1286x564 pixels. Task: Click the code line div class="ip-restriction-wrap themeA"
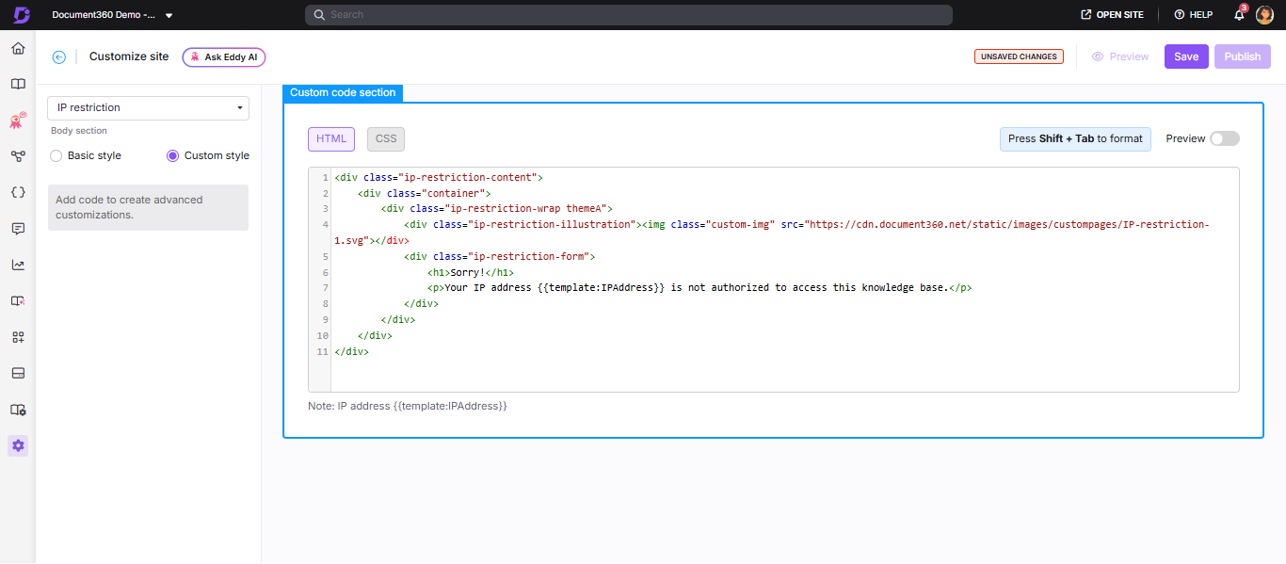click(x=497, y=209)
